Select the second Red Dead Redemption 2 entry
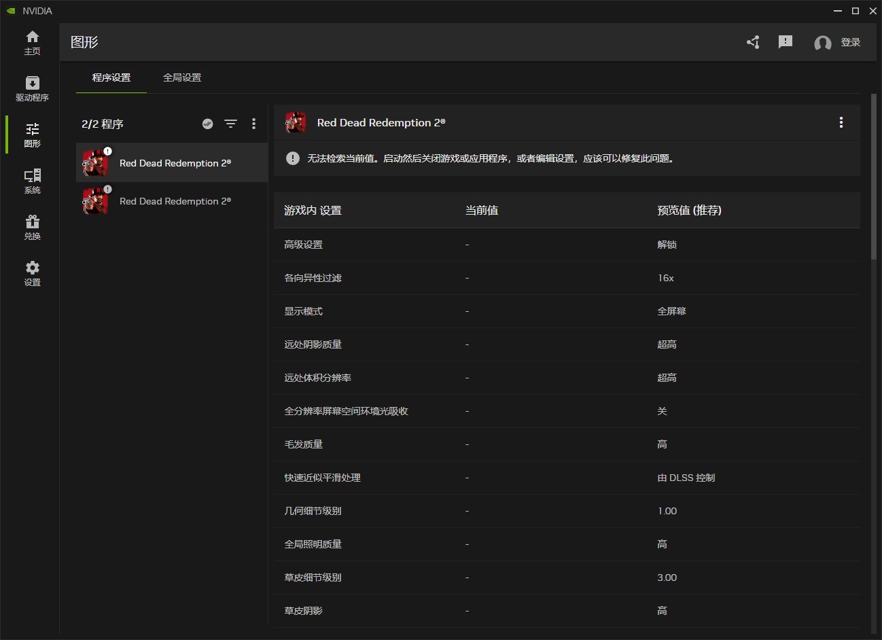 pyautogui.click(x=172, y=200)
